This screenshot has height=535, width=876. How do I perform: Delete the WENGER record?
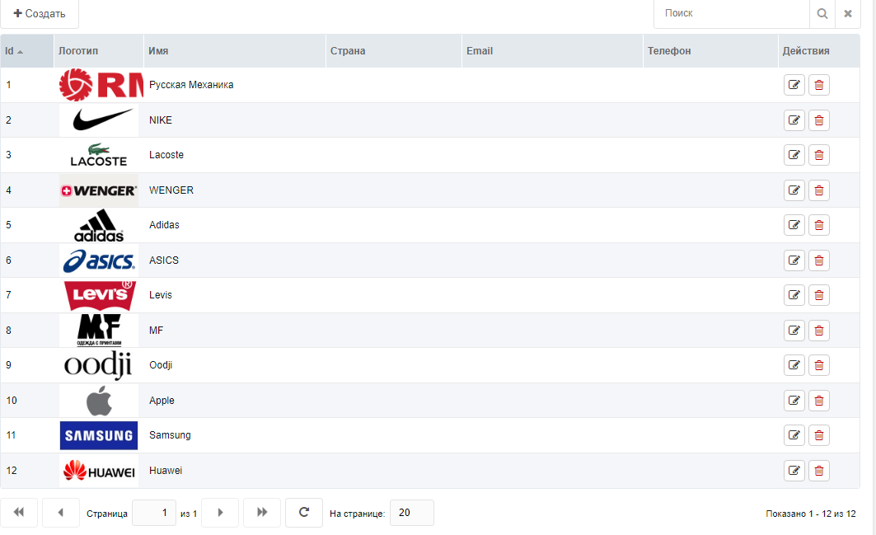point(819,190)
